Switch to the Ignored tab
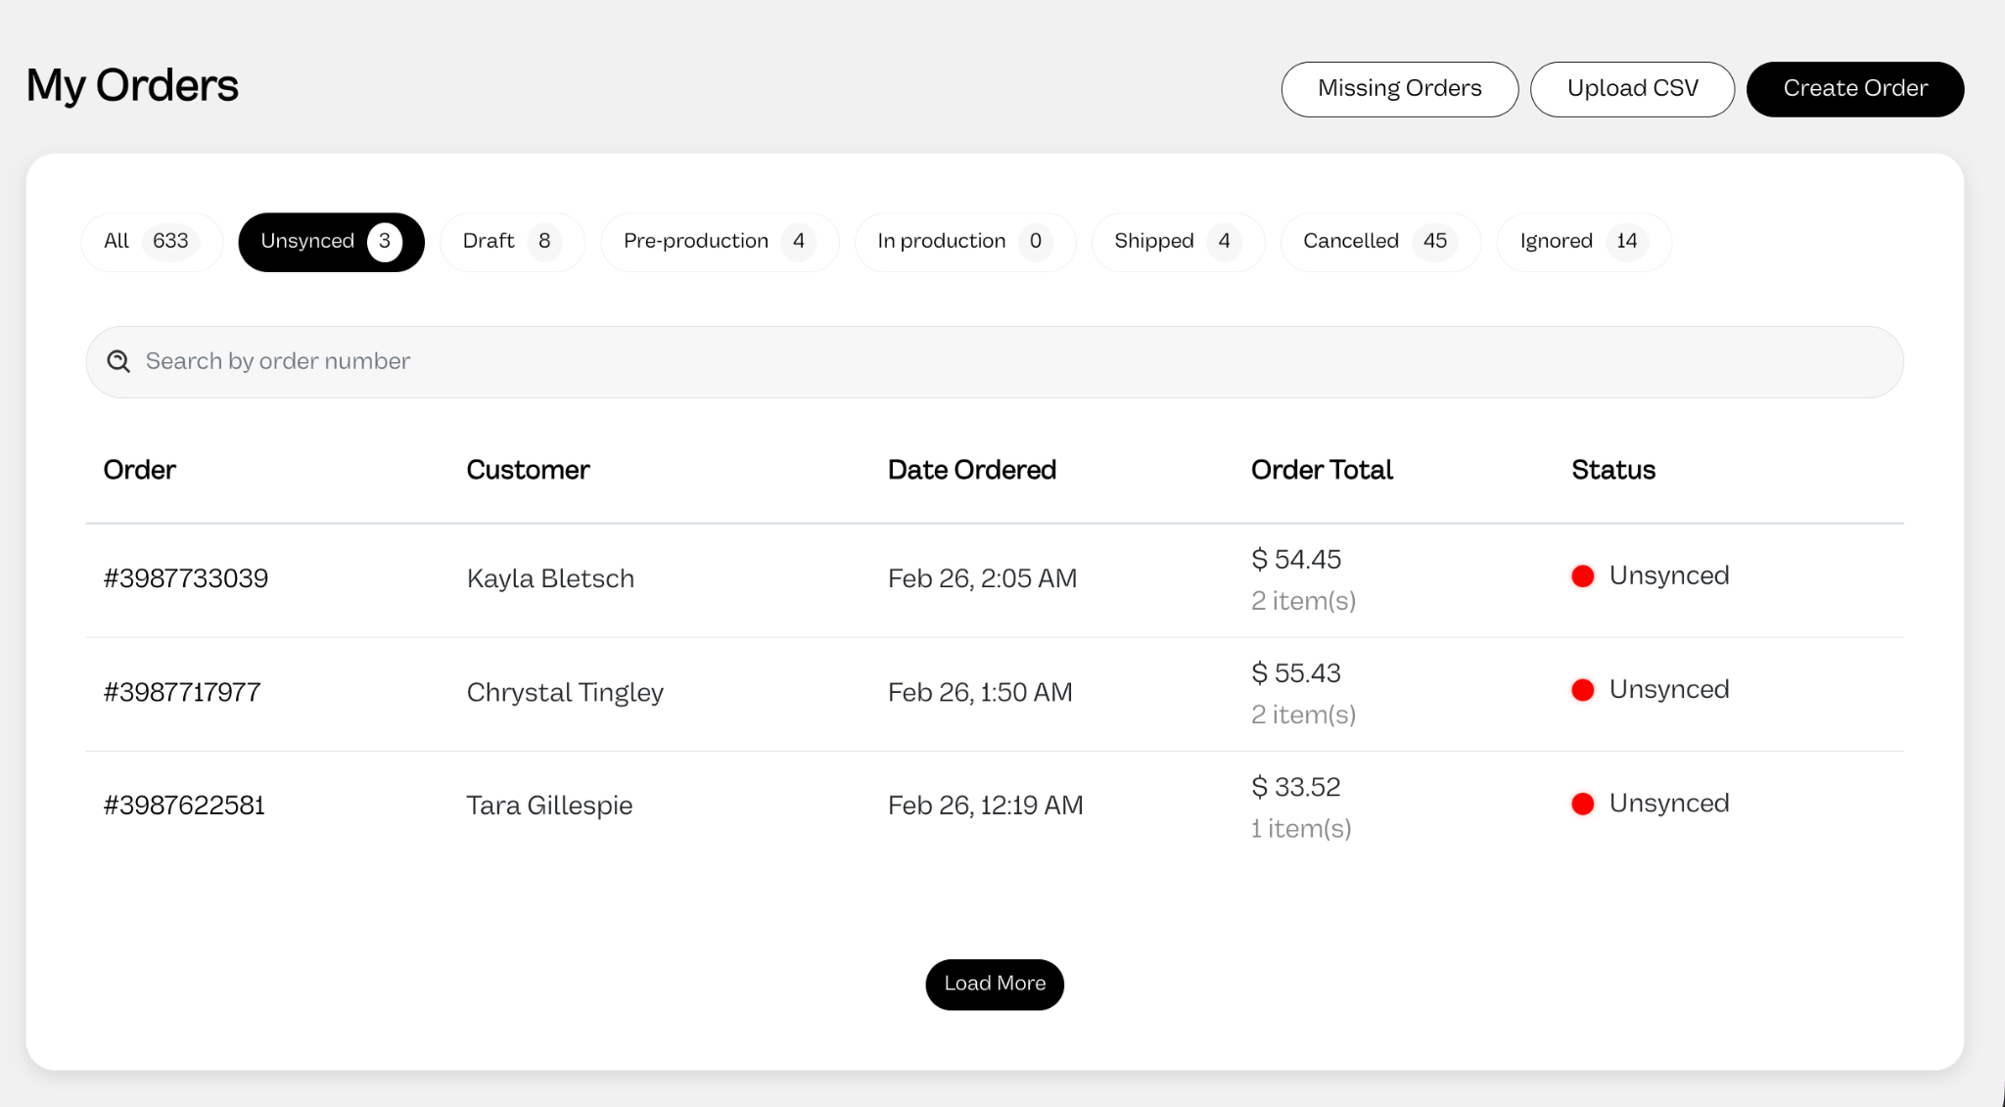This screenshot has height=1107, width=2005. [x=1584, y=242]
